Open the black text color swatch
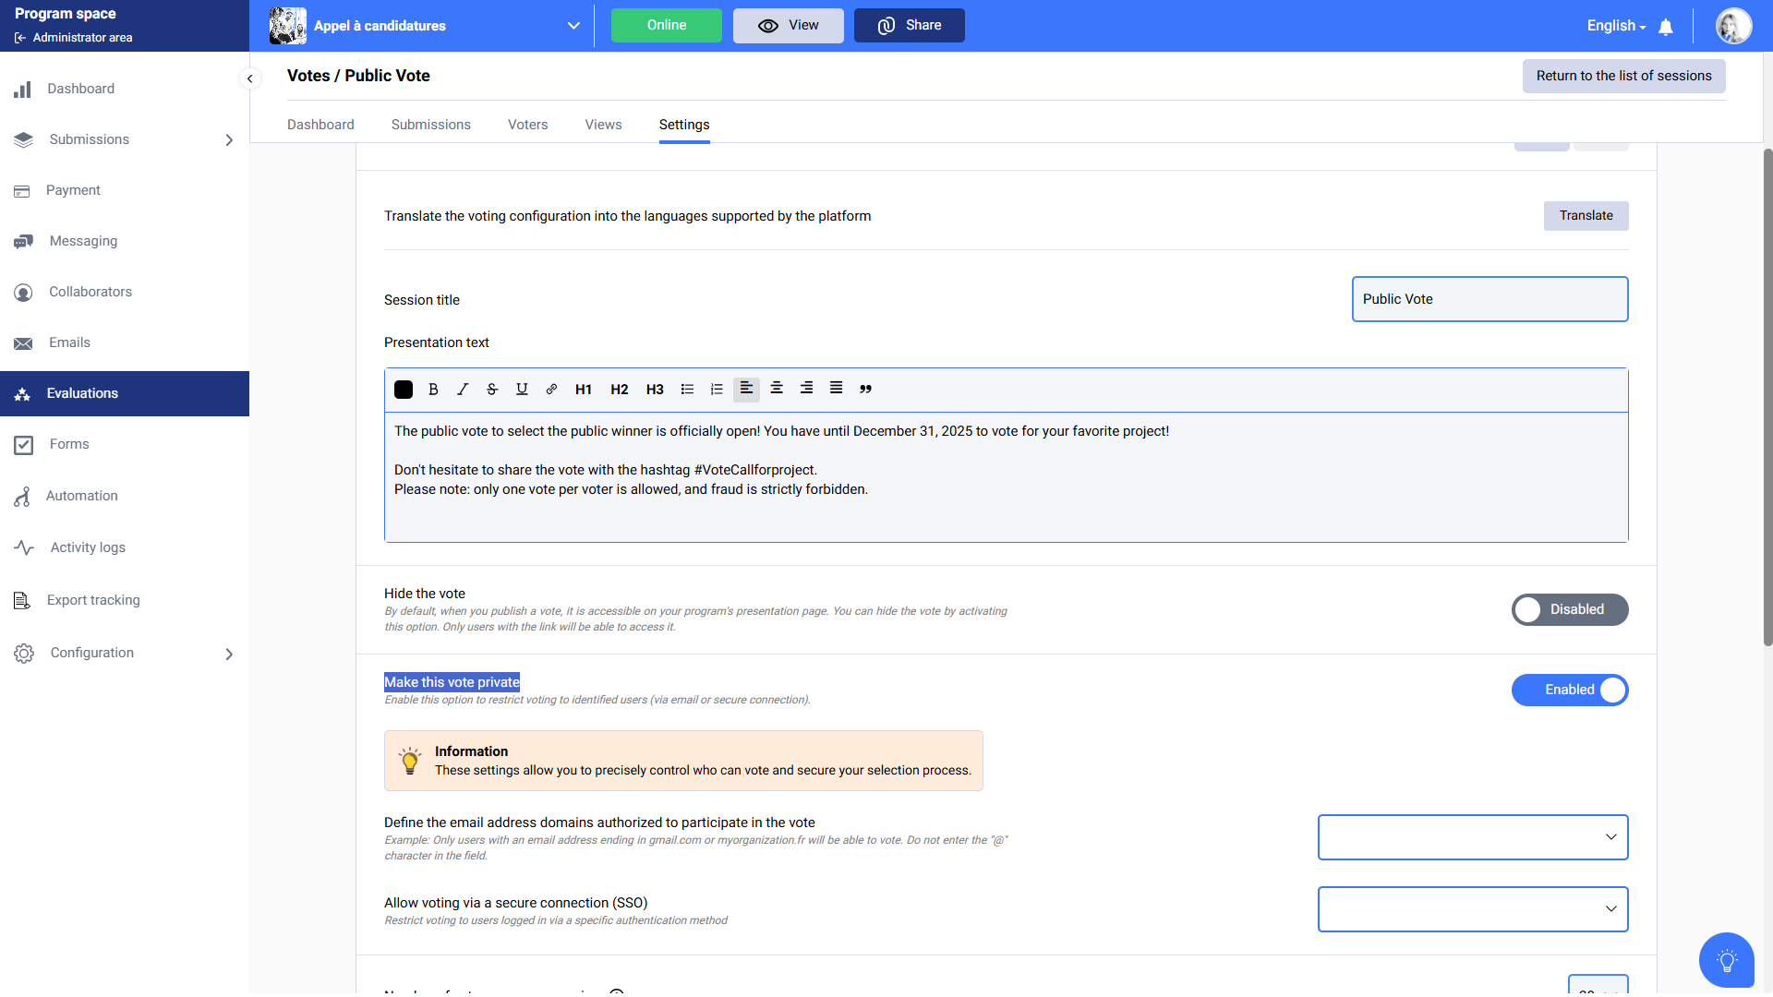Viewport: 1773px width, 997px height. tap(404, 390)
